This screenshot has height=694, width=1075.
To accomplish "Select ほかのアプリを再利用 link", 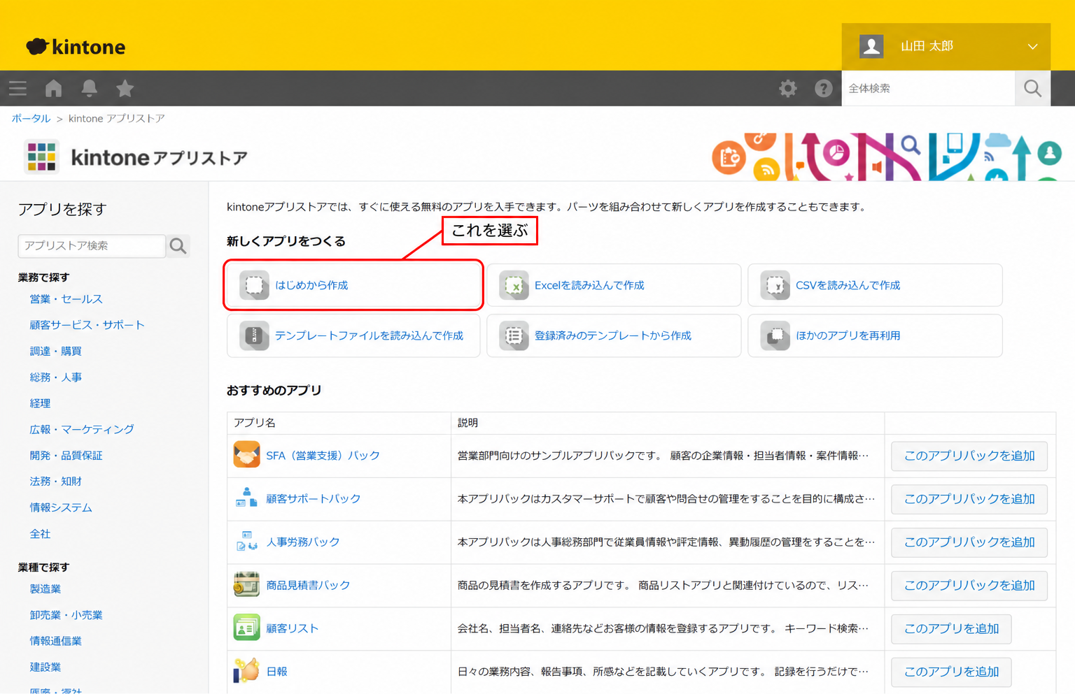I will click(x=848, y=335).
